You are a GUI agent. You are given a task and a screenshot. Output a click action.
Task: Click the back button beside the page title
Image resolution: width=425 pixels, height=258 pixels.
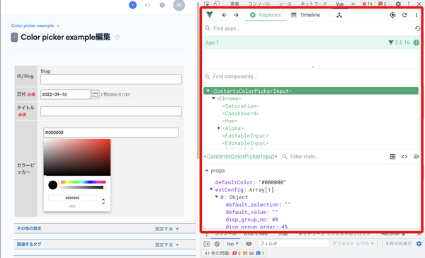click(14, 37)
